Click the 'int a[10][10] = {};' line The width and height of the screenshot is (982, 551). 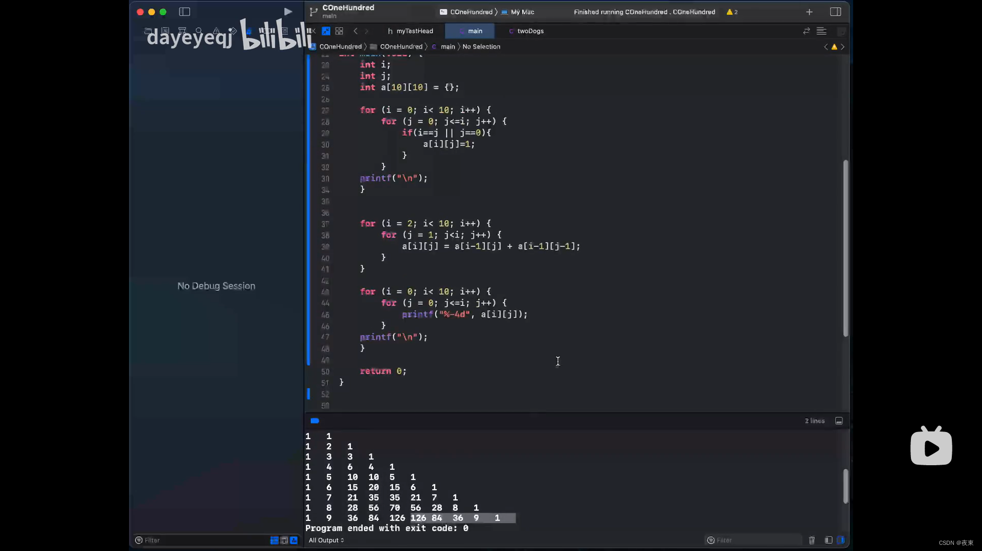click(409, 87)
